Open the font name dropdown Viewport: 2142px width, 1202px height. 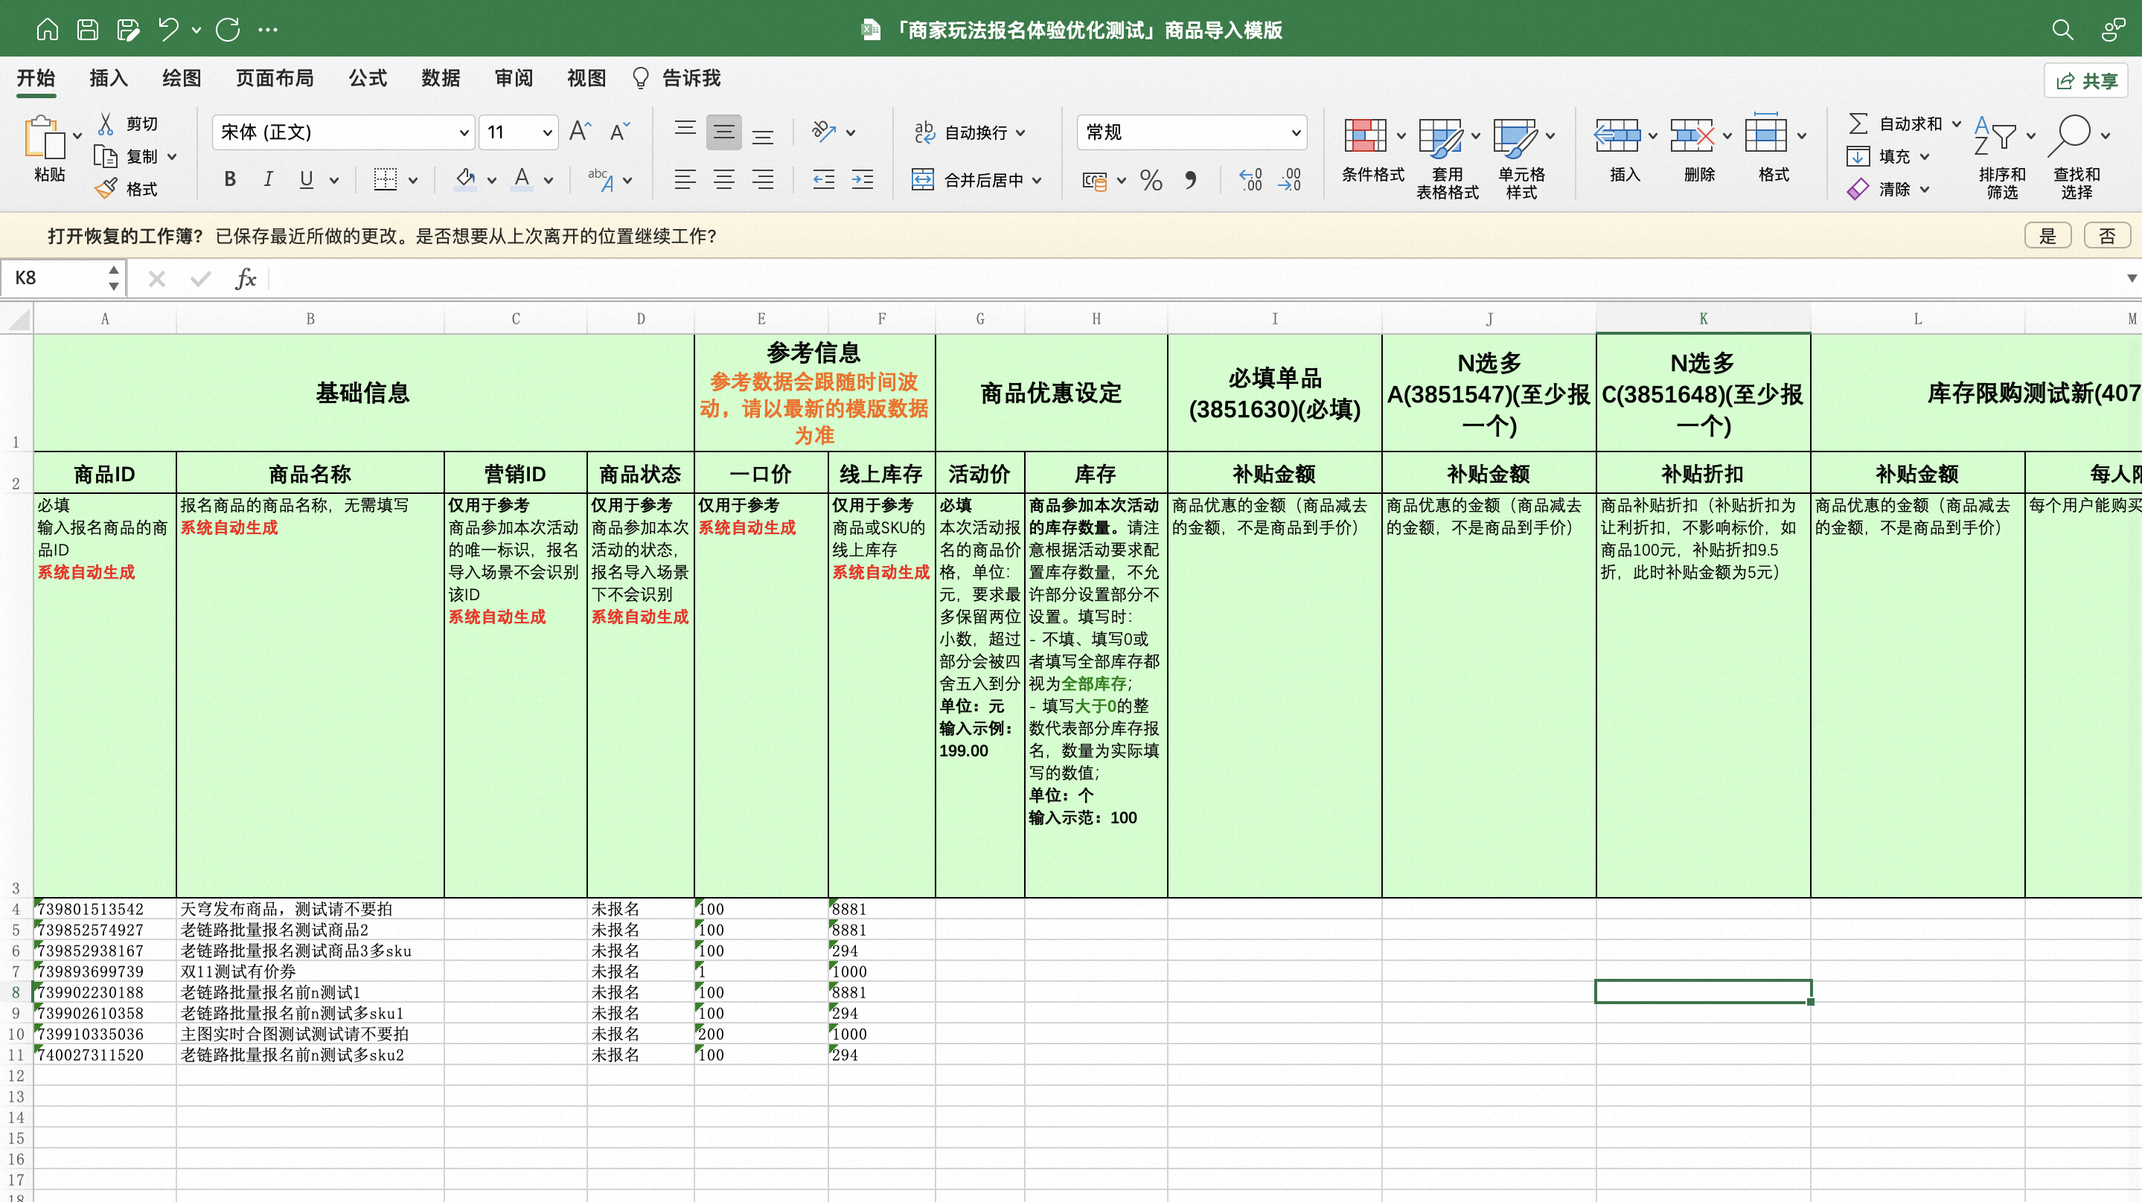pyautogui.click(x=464, y=133)
